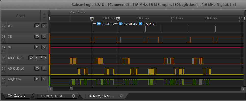The height and width of the screenshot is (101, 246).
Task: Remove trigger on WE channel
Action: click(x=44, y=26)
